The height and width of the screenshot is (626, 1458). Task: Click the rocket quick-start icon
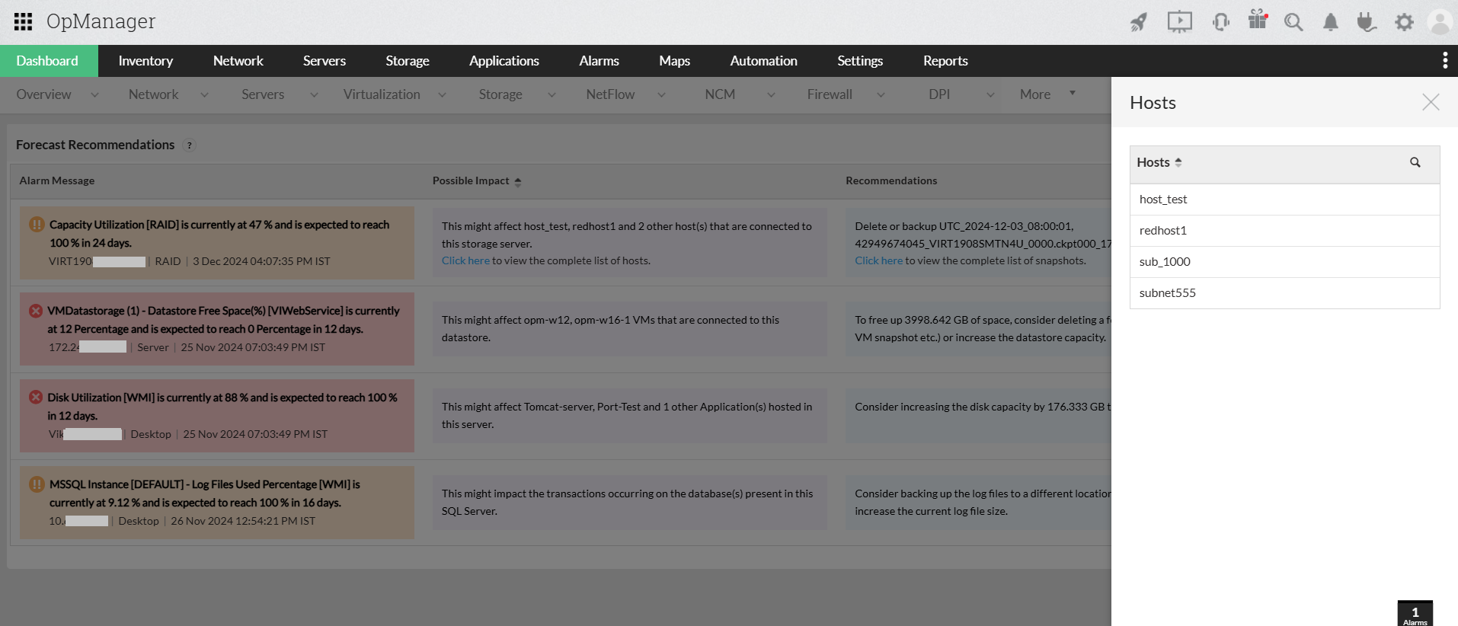pos(1138,22)
